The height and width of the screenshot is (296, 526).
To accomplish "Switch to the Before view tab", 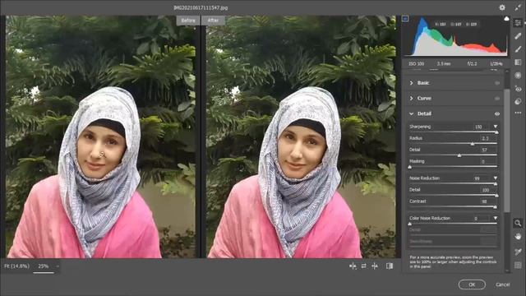I will click(188, 21).
